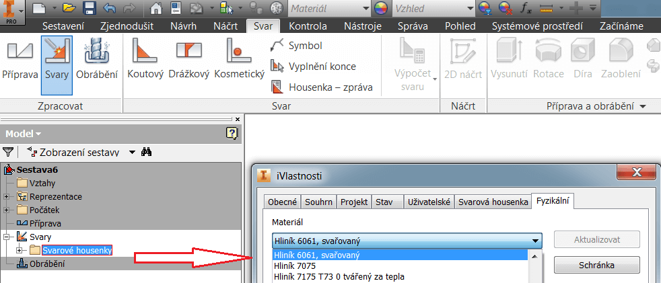Open the Obecné tab in iVlastnosti
The width and height of the screenshot is (661, 283).
click(283, 202)
